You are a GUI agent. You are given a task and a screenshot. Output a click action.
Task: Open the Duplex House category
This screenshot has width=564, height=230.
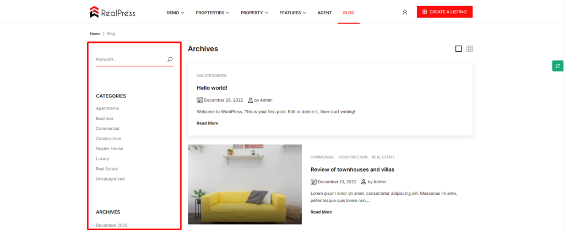(x=110, y=149)
